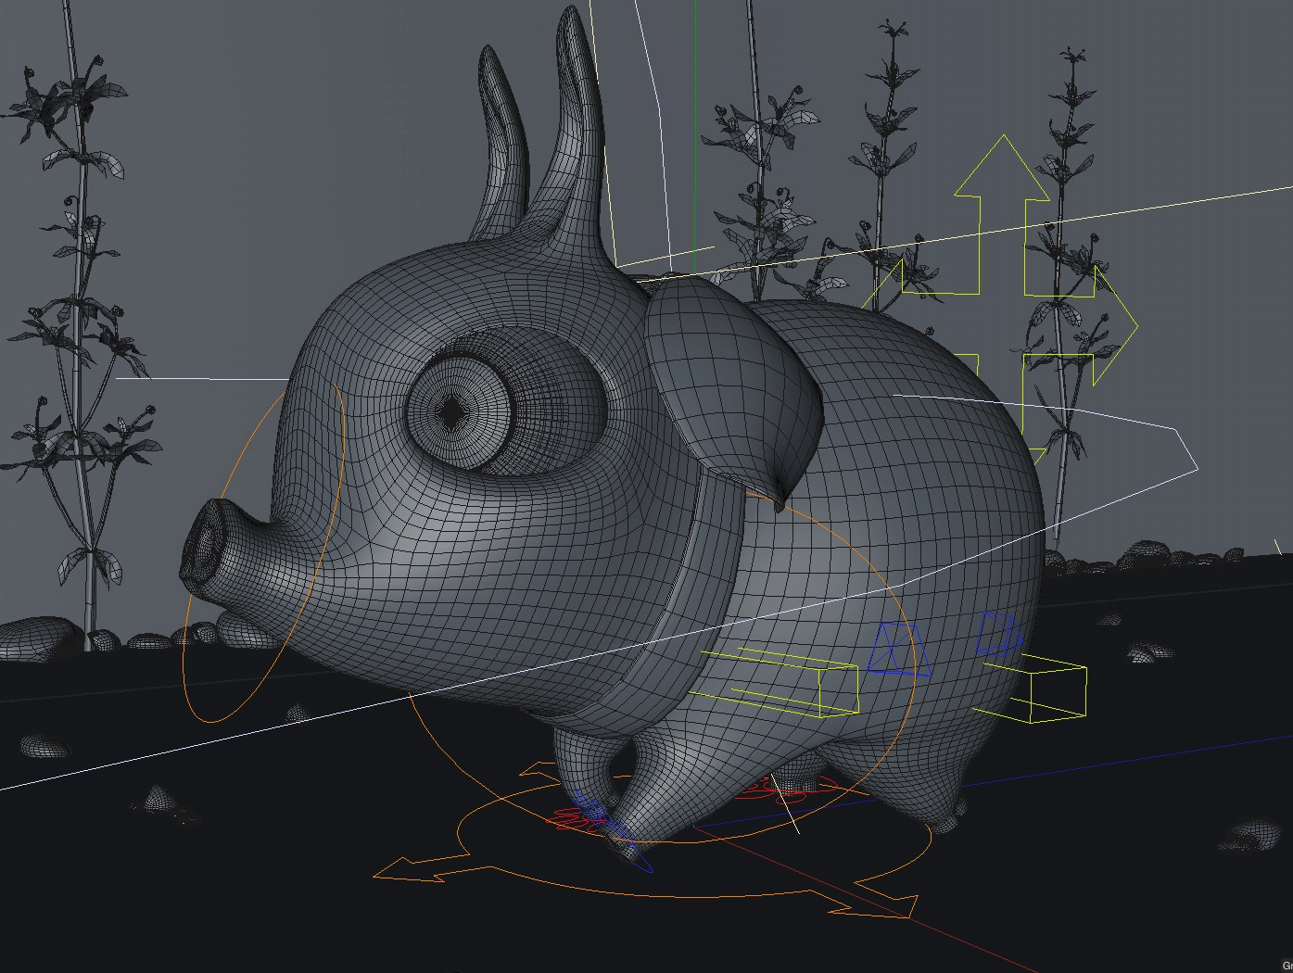
Task: Click the pupil of the pig's eye
Action: pos(452,411)
